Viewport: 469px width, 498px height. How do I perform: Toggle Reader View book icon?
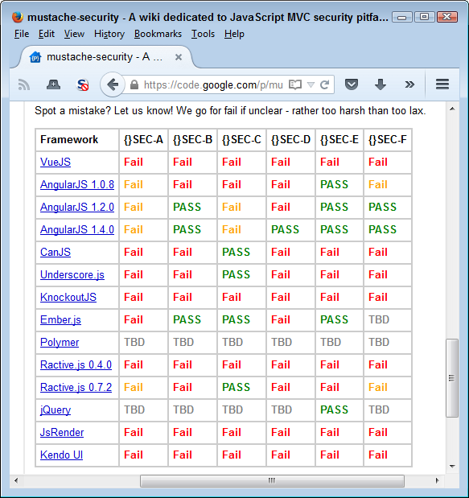295,84
